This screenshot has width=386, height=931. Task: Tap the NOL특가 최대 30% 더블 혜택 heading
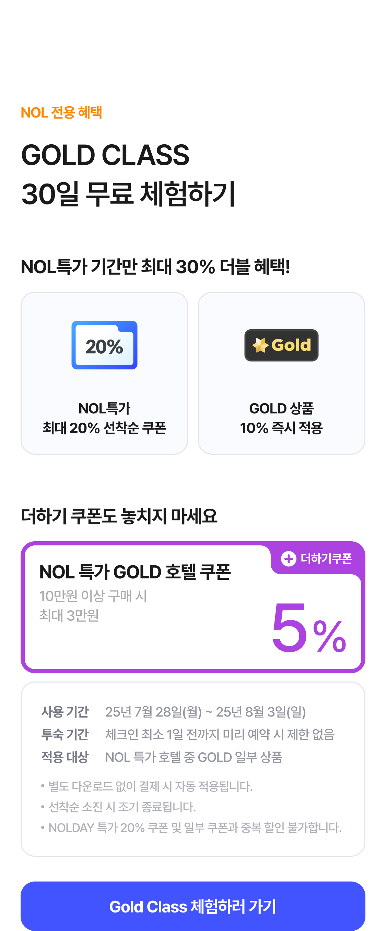coord(155,267)
